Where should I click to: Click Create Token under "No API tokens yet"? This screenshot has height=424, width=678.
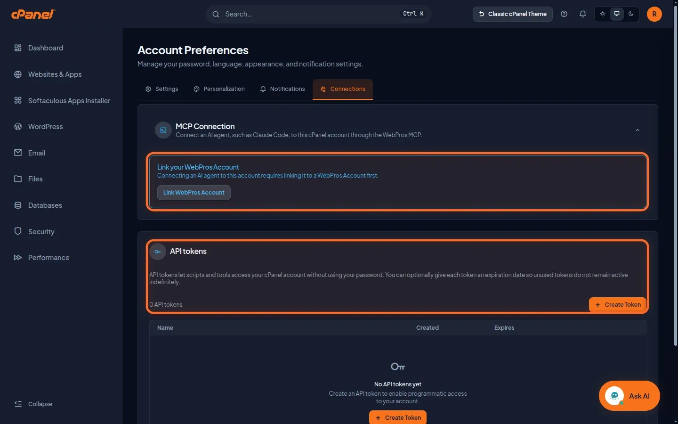click(398, 417)
